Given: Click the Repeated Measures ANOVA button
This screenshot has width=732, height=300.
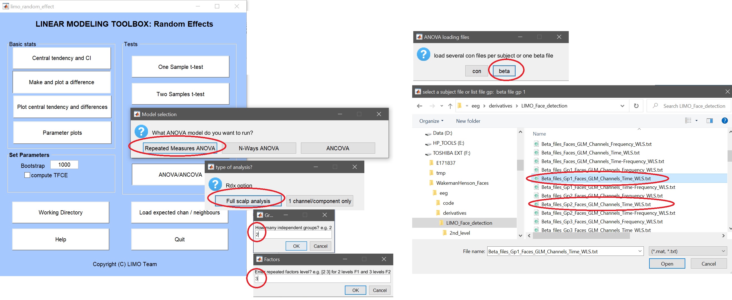Looking at the screenshot, I should click(180, 148).
